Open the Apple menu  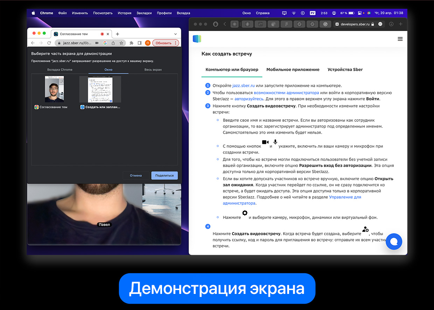[x=34, y=13]
